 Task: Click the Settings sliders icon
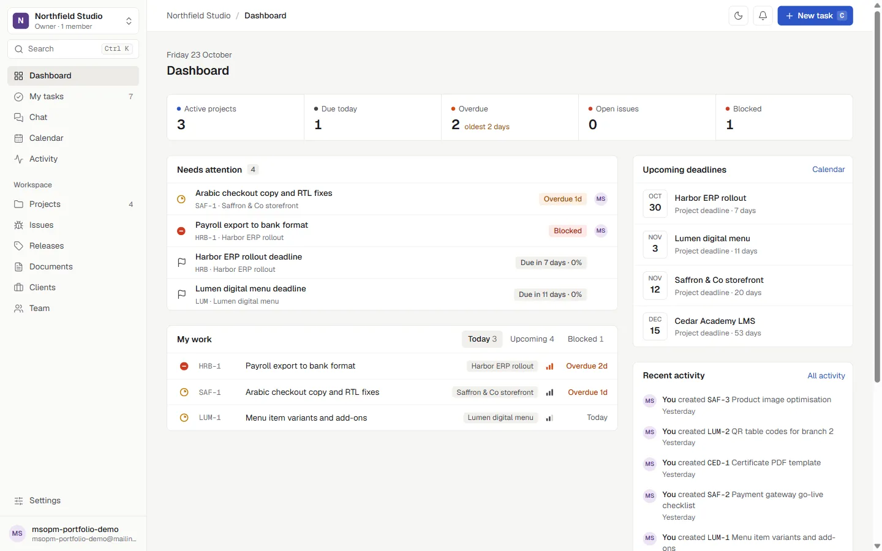[18, 501]
